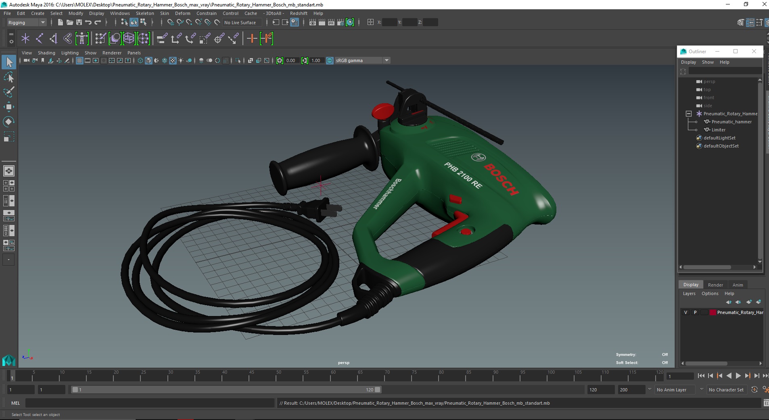Screen dimensions: 769x420
Task: Switch to the Anim layer tab
Action: click(738, 285)
